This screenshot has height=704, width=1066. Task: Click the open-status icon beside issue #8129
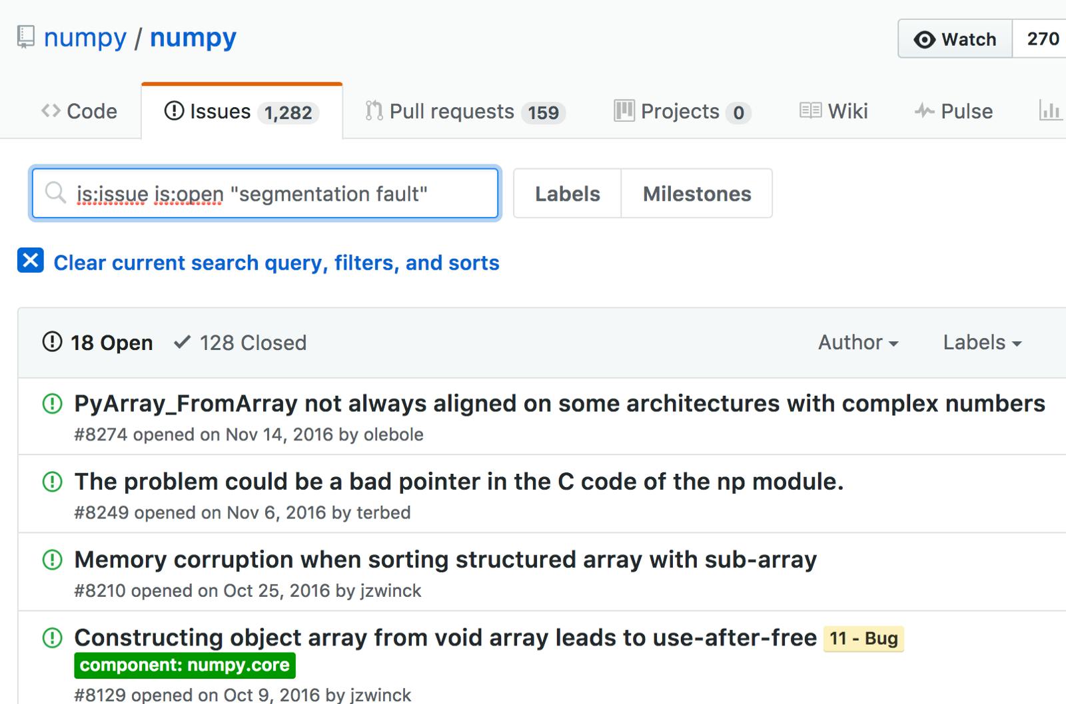(51, 637)
